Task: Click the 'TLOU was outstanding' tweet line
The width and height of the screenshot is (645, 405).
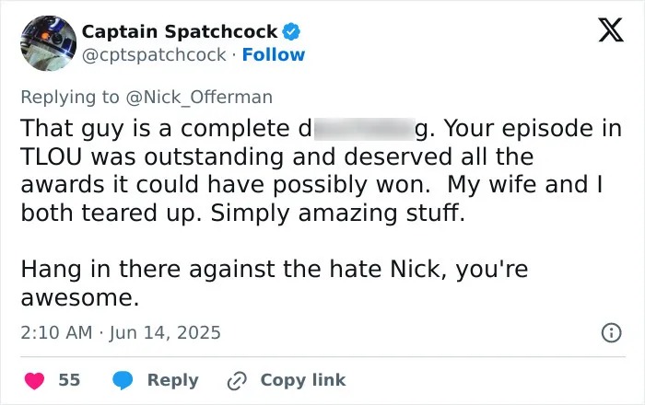Action: click(x=277, y=156)
